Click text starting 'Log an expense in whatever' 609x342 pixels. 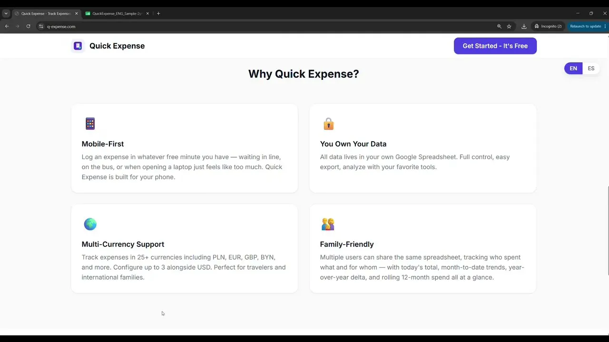pos(182,167)
